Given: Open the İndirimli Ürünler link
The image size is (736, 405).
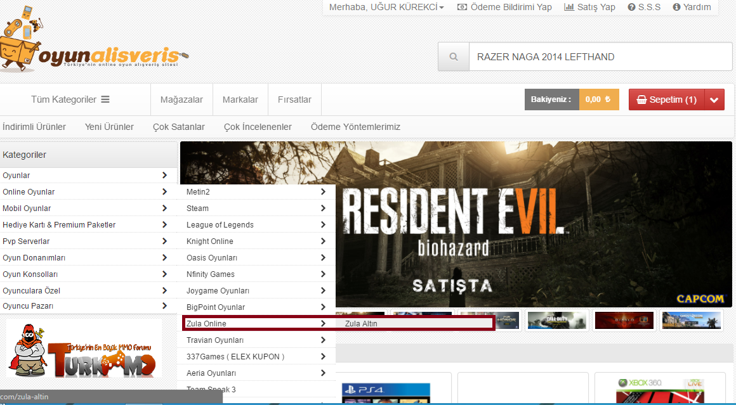Looking at the screenshot, I should point(34,127).
